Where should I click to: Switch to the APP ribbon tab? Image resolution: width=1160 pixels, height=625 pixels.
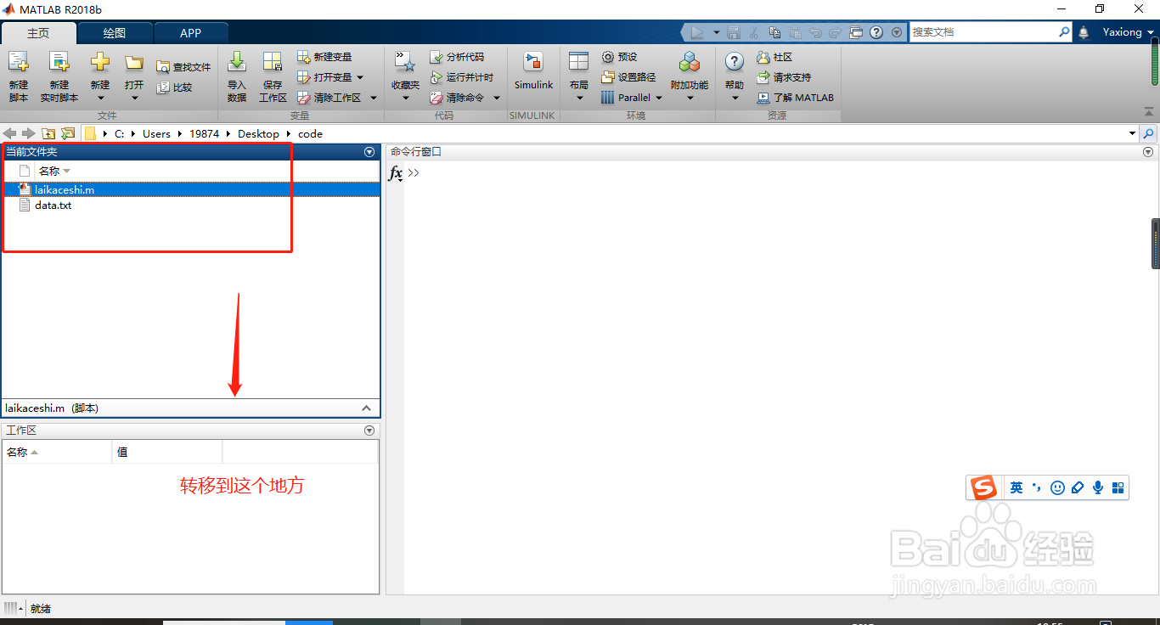pos(190,32)
